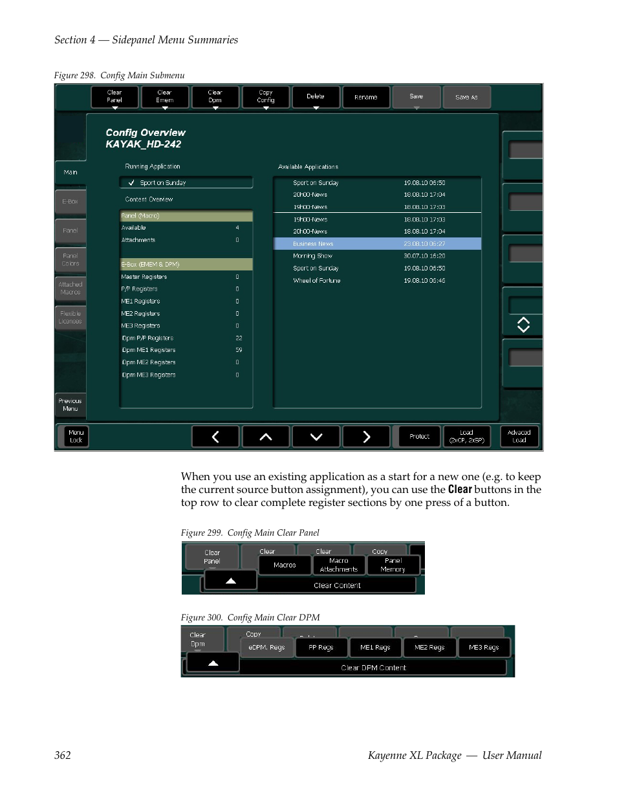This screenshot has width=617, height=799.
Task: Open the Clear Emem dropdown
Action: pos(165,97)
